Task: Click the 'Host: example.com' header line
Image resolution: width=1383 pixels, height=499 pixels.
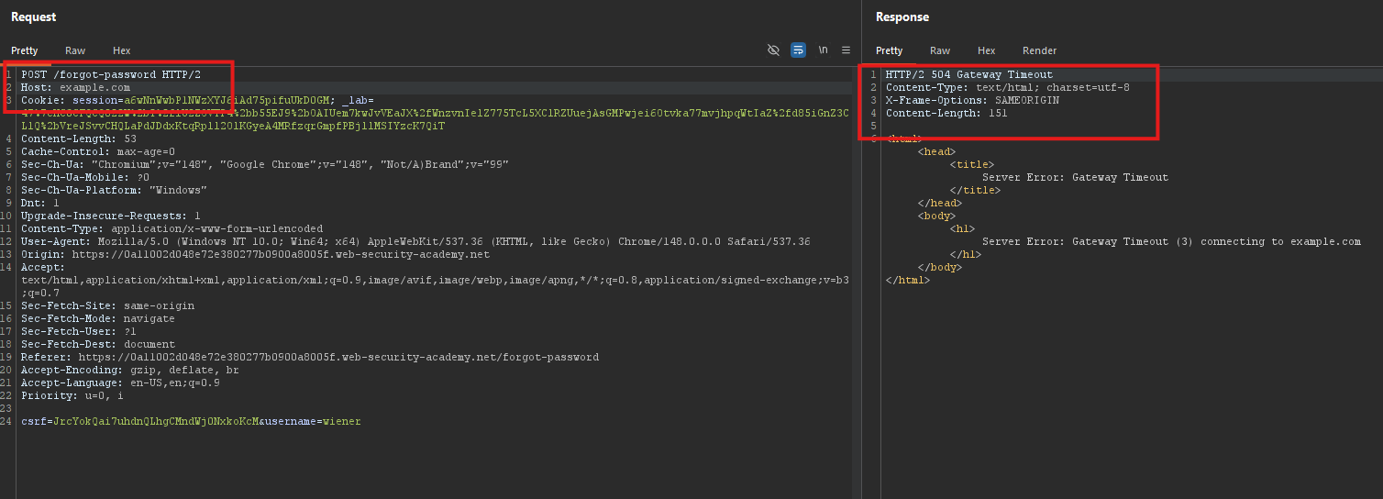Action: tap(75, 87)
